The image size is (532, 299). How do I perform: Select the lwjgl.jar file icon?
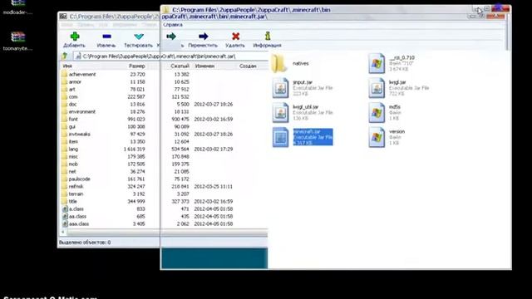click(x=377, y=88)
